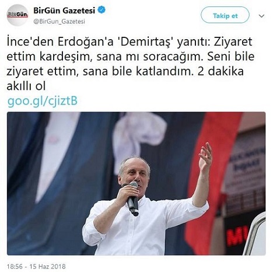
Task: Click the 18:56 time in the timestamp
Action: pyautogui.click(x=15, y=266)
